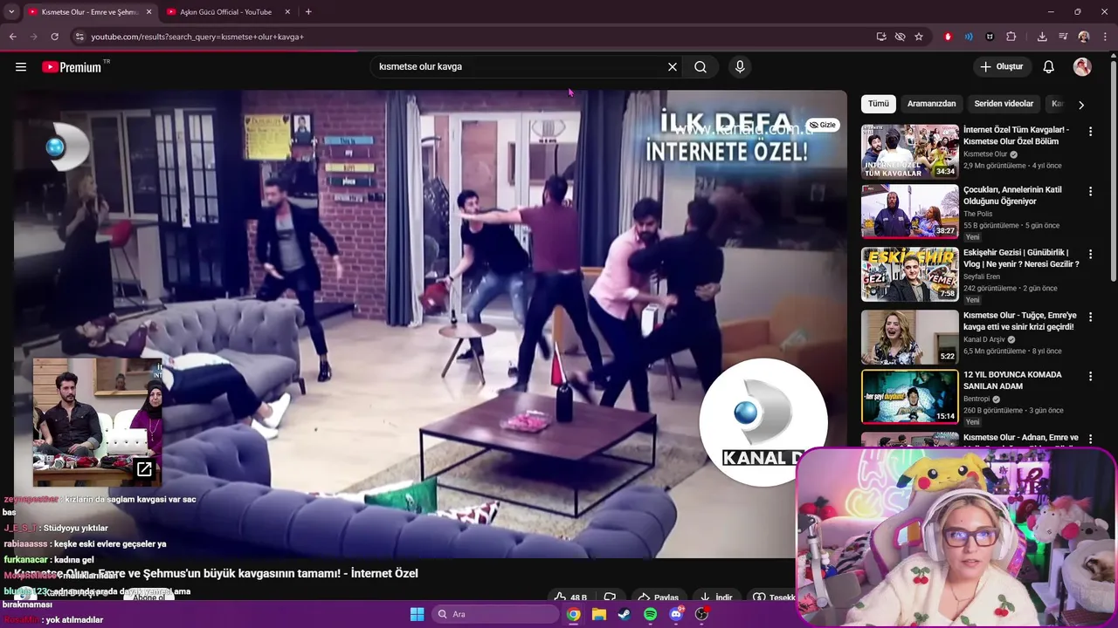Screen dimensions: 1118x628
Task: Click the Windows taskbar Ara search box
Action: click(496, 614)
